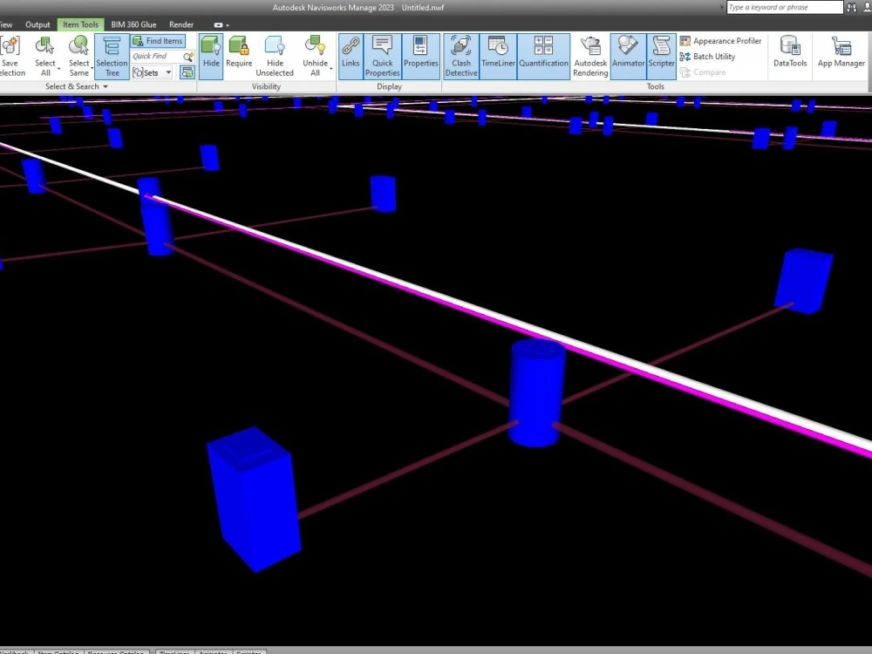Run the Batch Utility
The width and height of the screenshot is (872, 654).
(715, 56)
